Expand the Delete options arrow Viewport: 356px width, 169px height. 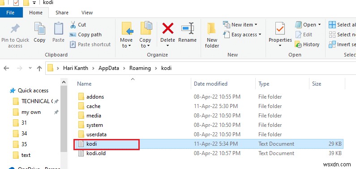(x=168, y=46)
